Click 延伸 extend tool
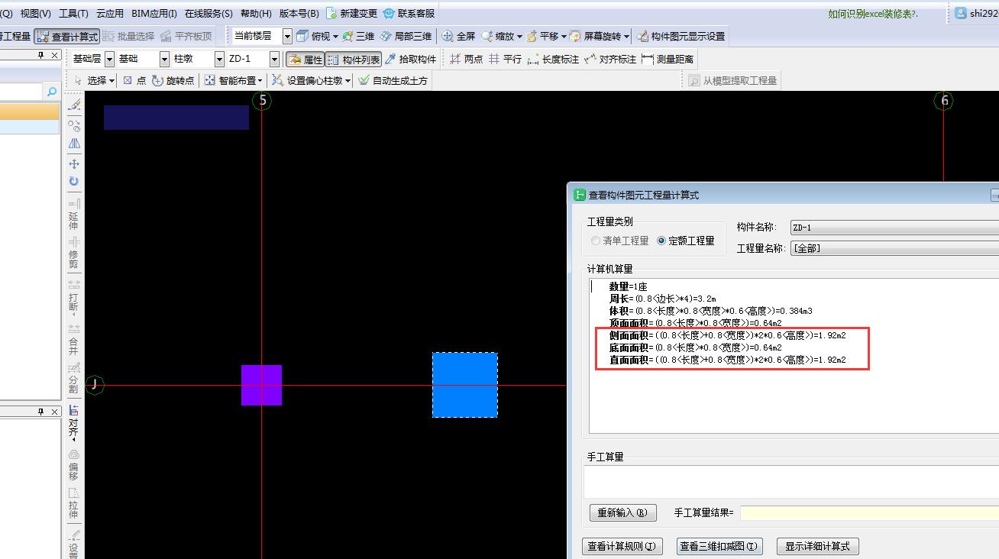 [74, 215]
